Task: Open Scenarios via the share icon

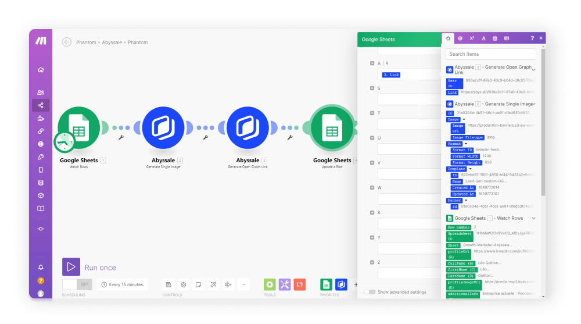Action: (x=41, y=105)
